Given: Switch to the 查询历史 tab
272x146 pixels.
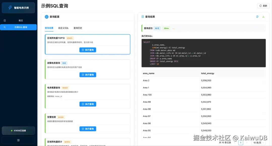Looking at the screenshot, I should coord(78,28).
